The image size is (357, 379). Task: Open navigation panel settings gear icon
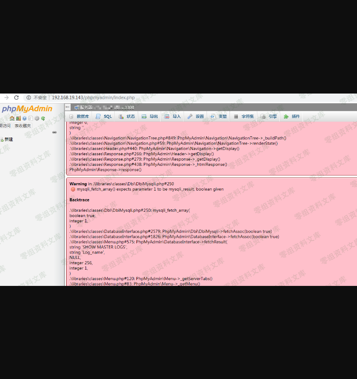tap(37, 118)
